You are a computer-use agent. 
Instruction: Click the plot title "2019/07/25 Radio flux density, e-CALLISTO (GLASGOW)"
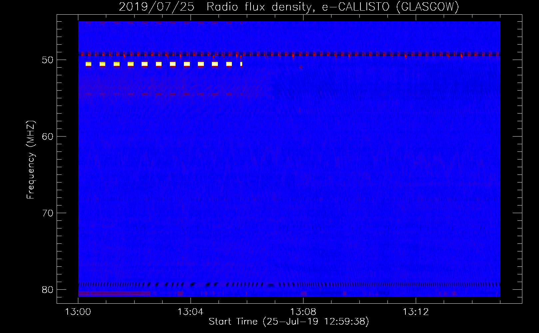coord(289,7)
